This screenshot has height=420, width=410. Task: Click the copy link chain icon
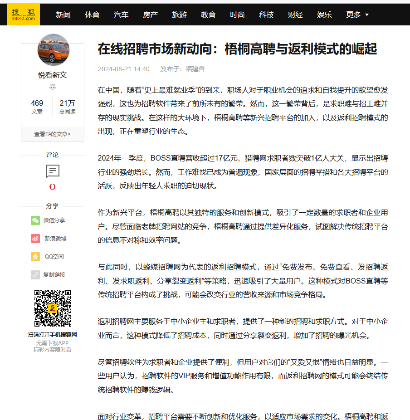[35, 275]
